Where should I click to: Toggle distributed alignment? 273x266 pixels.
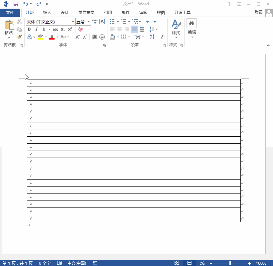(142, 29)
